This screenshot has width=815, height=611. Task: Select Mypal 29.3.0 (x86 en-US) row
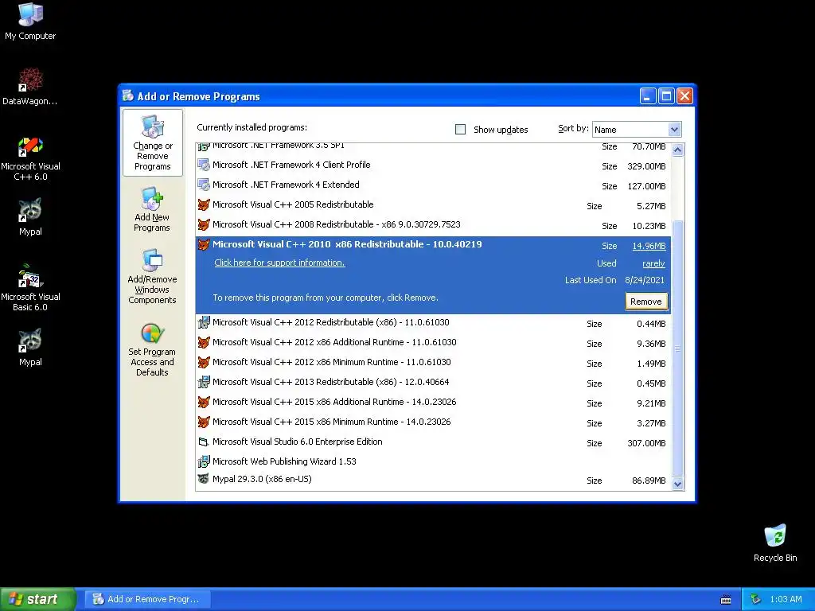tap(433, 480)
